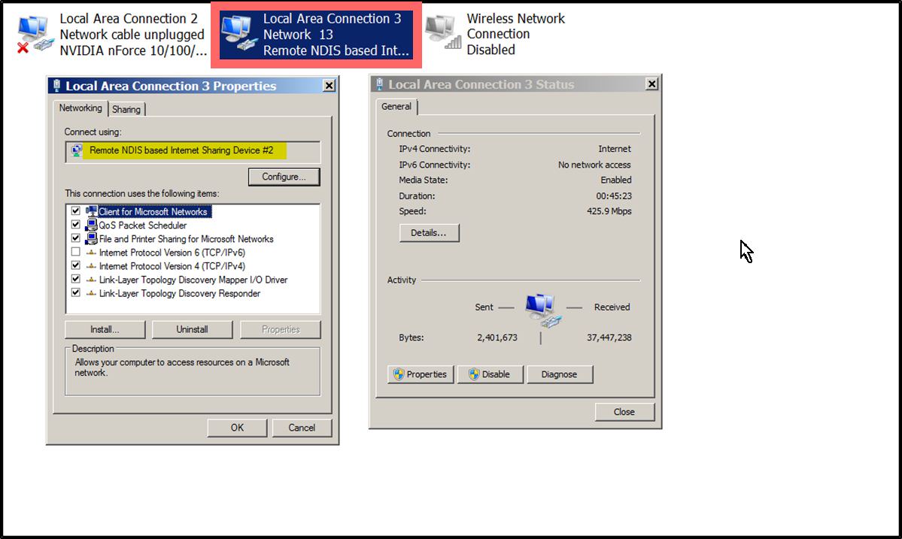
Task: Click the Topology Discovery Mapper I/O Driver icon
Action: pyautogui.click(x=92, y=280)
